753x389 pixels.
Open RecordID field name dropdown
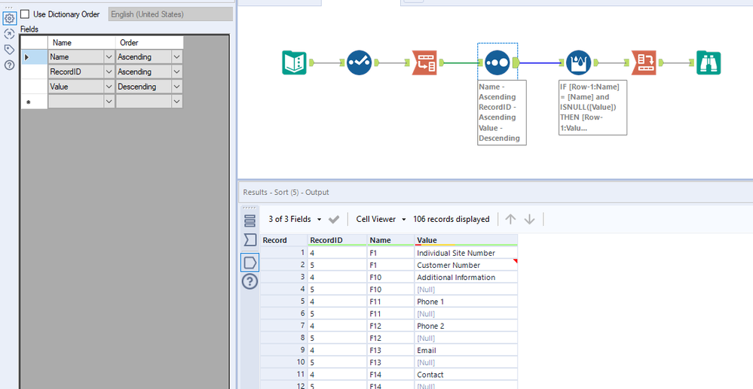(x=109, y=71)
